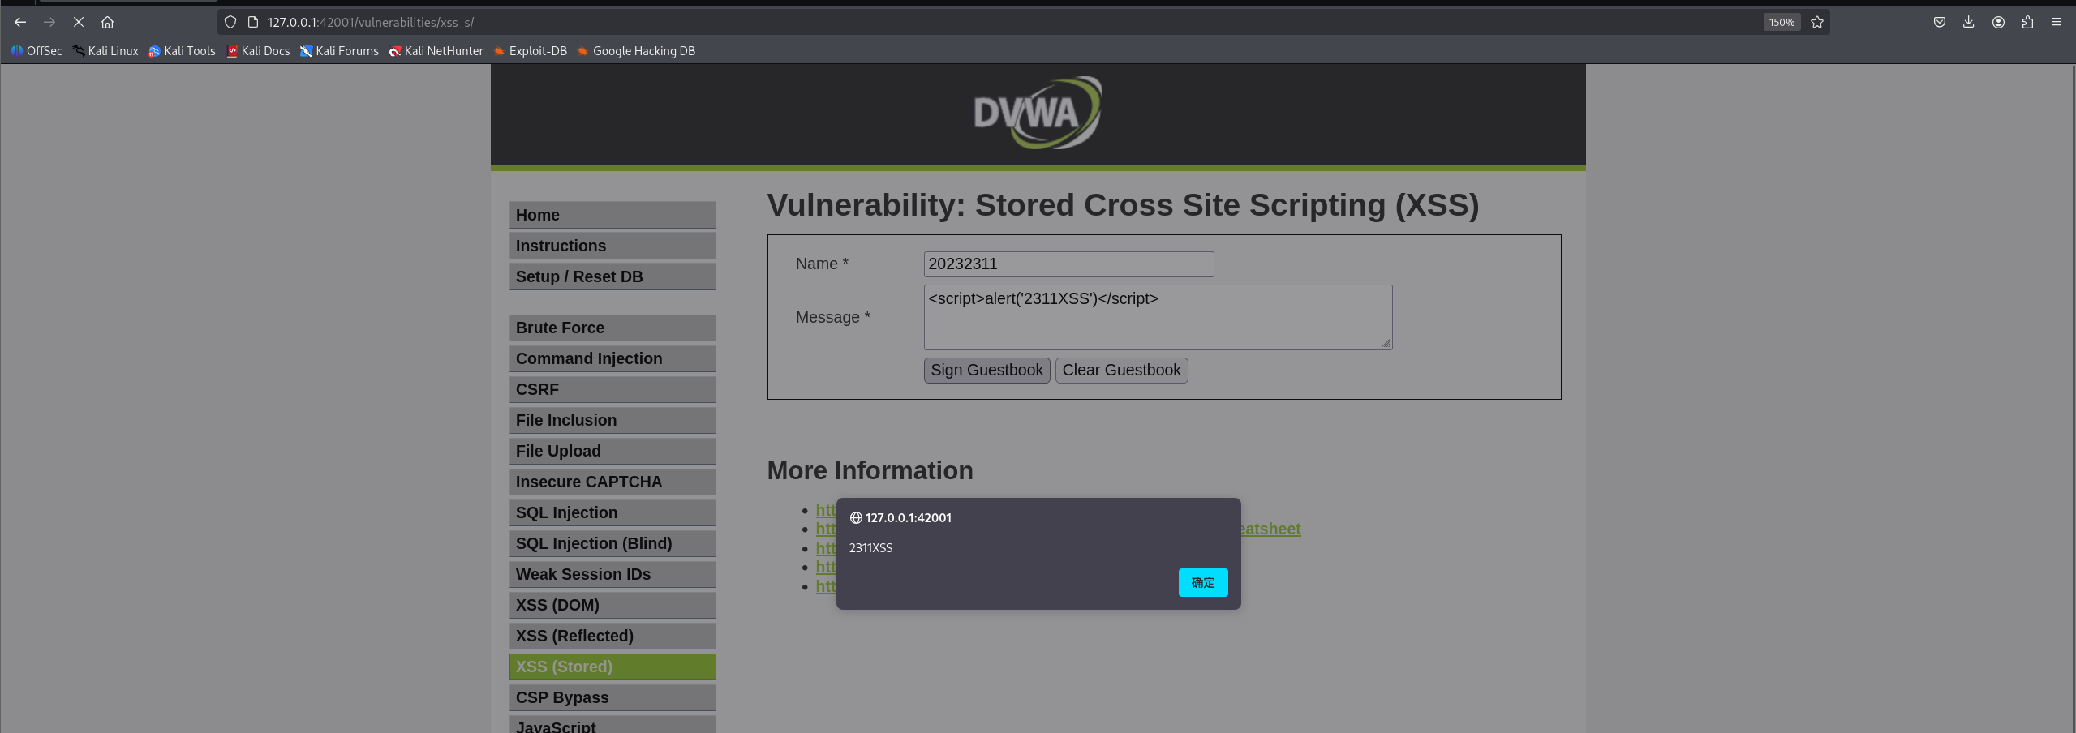Select the XSS (Stored) menu item
2076x733 pixels.
pyautogui.click(x=612, y=667)
